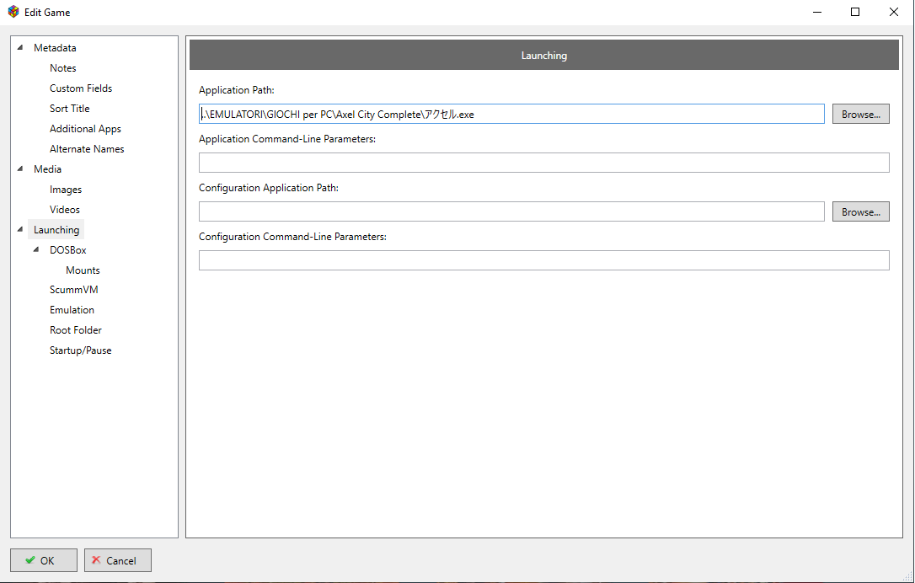915x583 pixels.
Task: Click the "Configuration Application Path:" label
Action: pyautogui.click(x=269, y=188)
